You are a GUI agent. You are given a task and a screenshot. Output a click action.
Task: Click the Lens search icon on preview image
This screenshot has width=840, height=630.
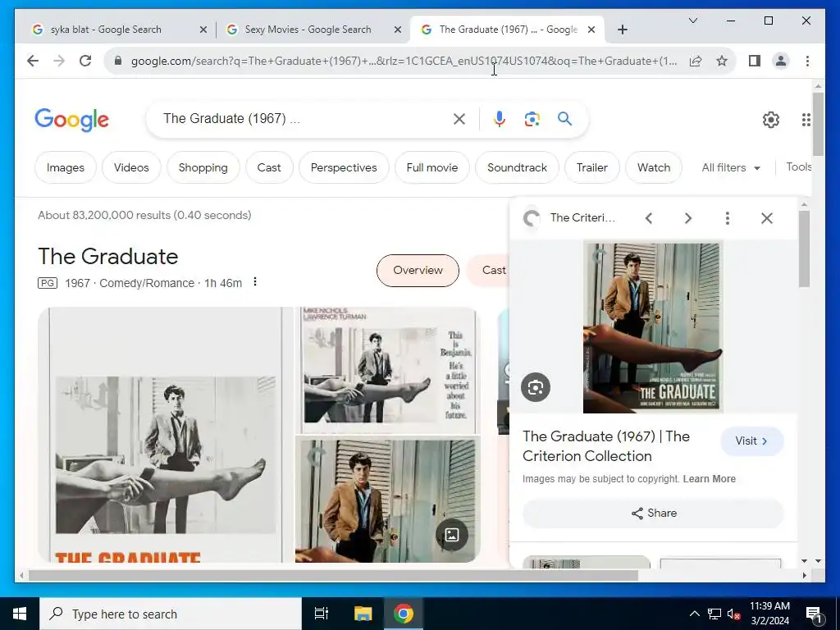(536, 387)
